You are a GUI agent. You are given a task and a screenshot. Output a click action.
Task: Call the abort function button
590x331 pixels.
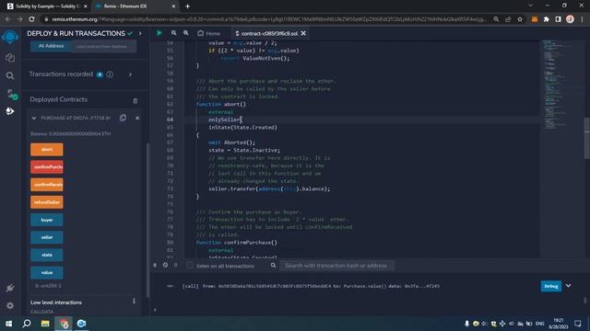[x=47, y=149]
